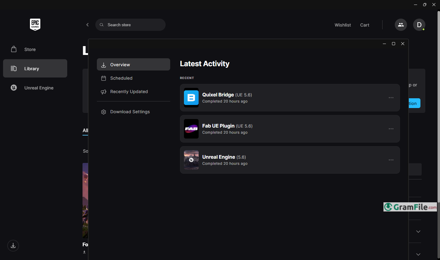The width and height of the screenshot is (440, 260).
Task: Click the Unreal Engine 5.6 thumbnail
Action: 191,160
